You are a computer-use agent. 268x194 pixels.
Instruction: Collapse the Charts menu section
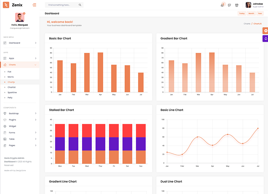point(19,65)
